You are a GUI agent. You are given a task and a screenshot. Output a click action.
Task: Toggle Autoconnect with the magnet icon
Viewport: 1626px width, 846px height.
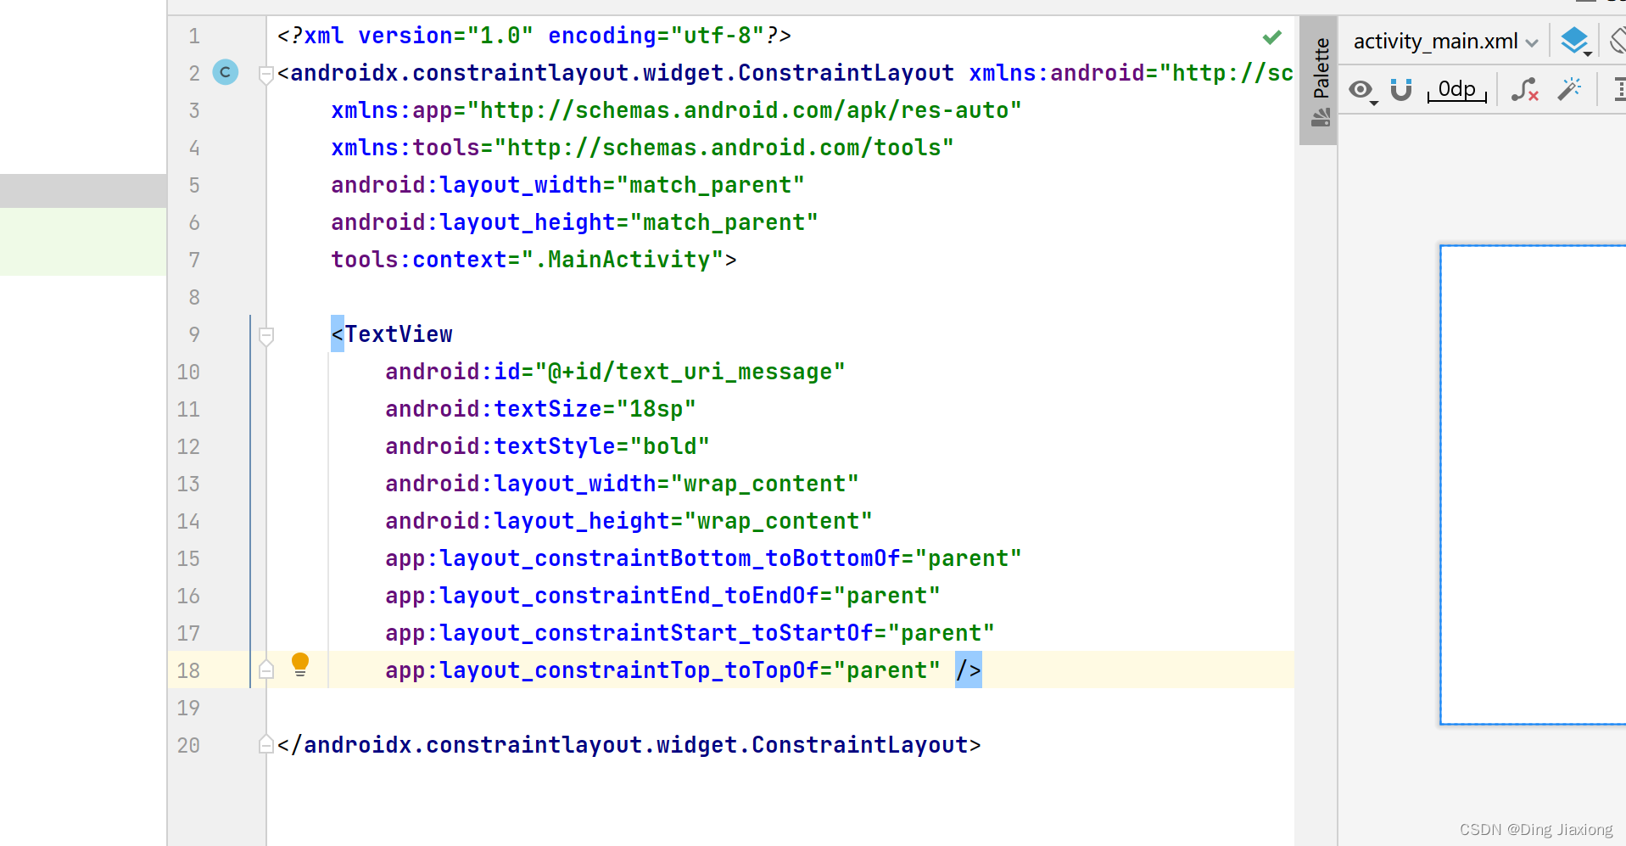click(1400, 91)
